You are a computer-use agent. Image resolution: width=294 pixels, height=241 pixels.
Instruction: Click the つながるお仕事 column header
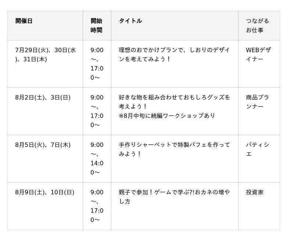tap(257, 25)
